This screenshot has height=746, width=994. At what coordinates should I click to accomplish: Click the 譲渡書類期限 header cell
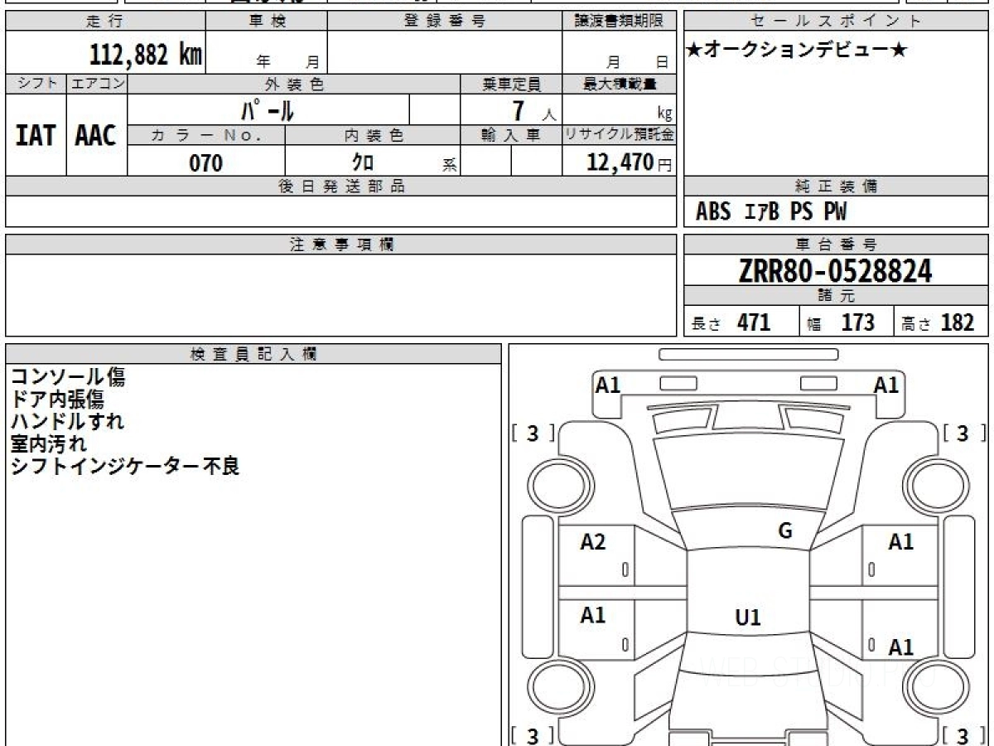pos(619,22)
